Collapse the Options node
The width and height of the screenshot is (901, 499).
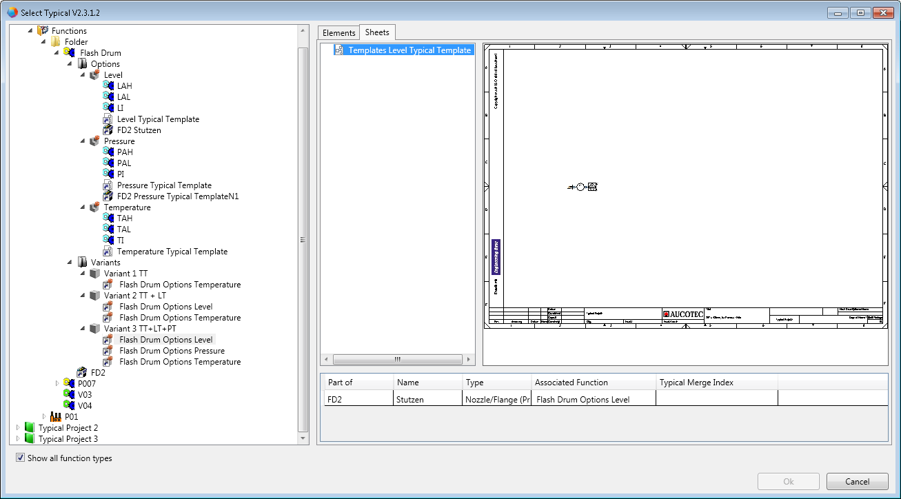tap(70, 64)
